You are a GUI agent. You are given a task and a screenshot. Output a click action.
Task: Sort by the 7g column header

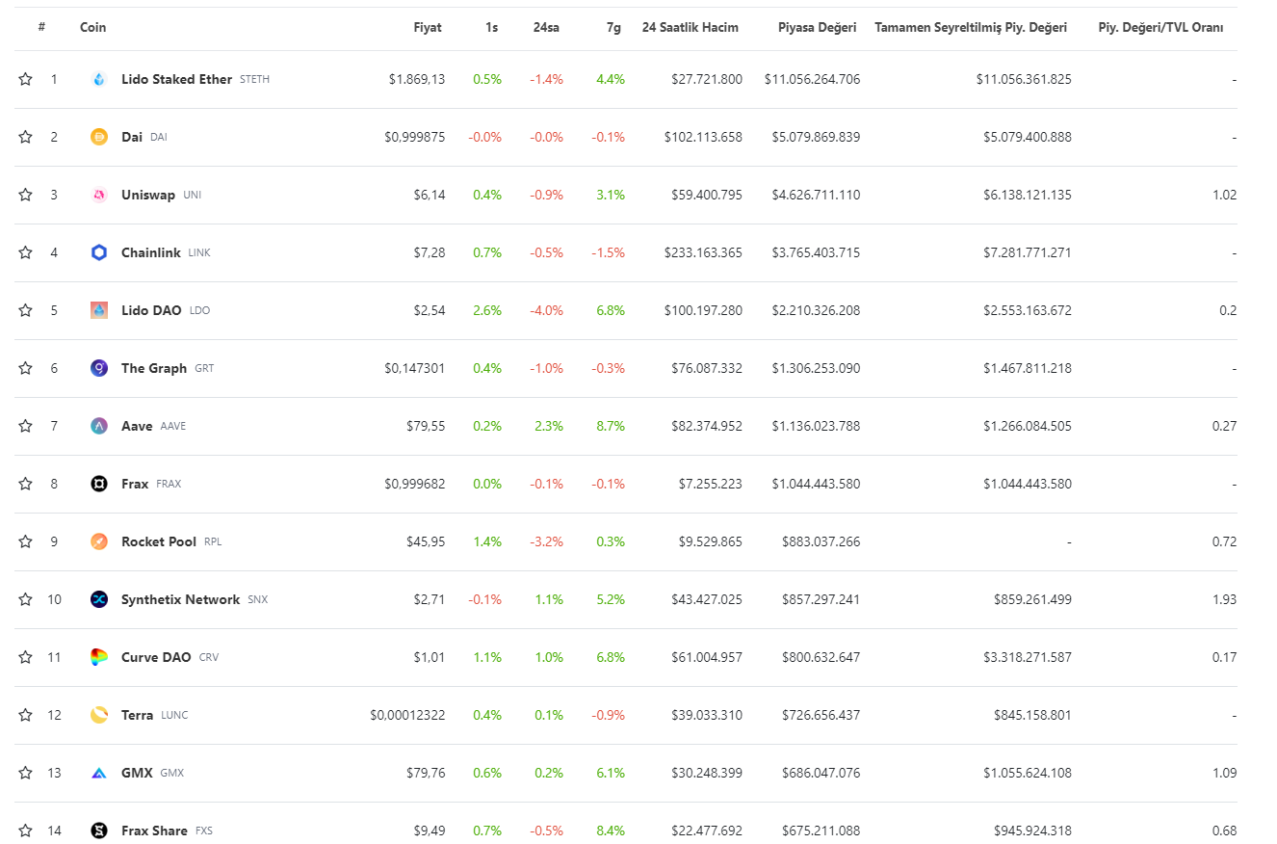[613, 27]
